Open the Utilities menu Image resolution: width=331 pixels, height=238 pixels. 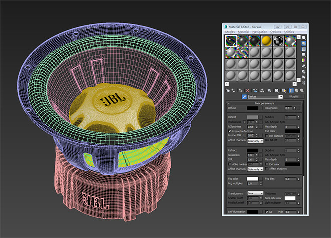click(289, 32)
